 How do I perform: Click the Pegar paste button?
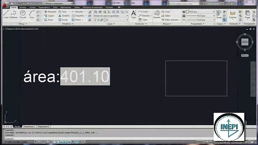tap(248, 14)
